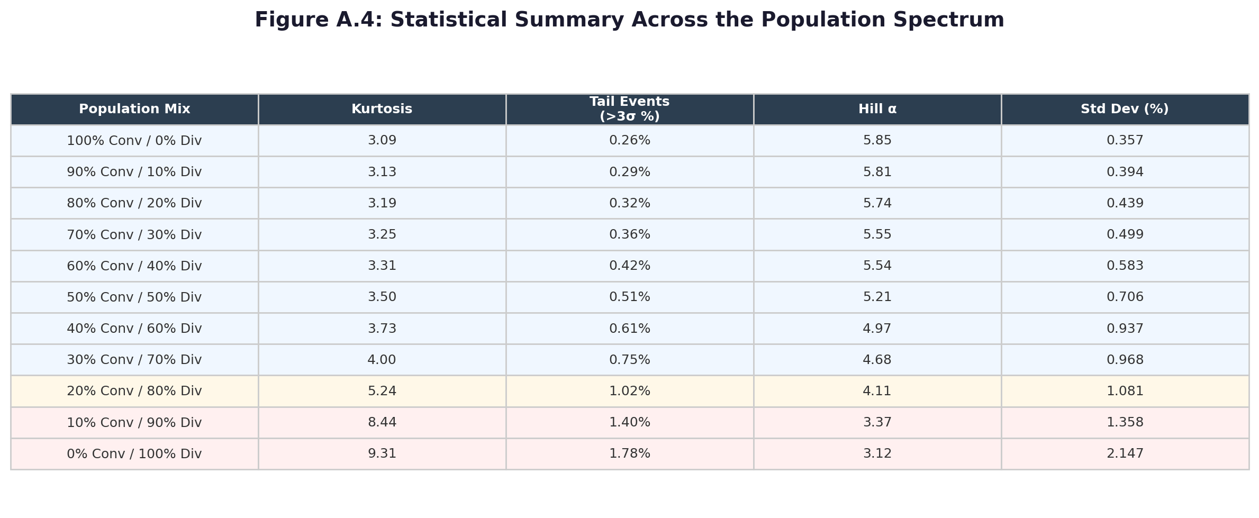Click the tail events value 1.78%
This screenshot has width=1259, height=518.
point(630,454)
